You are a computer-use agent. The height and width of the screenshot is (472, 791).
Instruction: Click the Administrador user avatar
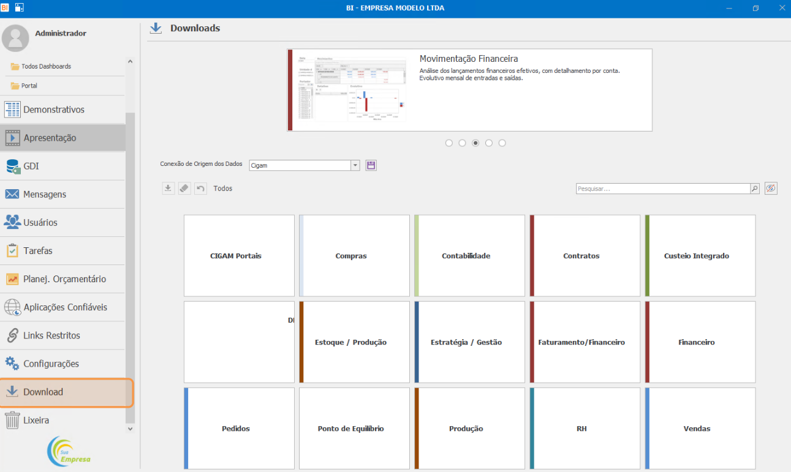[15, 38]
